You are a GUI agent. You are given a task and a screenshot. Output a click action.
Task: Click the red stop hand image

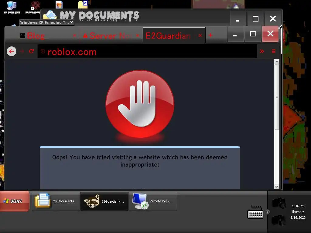click(140, 104)
